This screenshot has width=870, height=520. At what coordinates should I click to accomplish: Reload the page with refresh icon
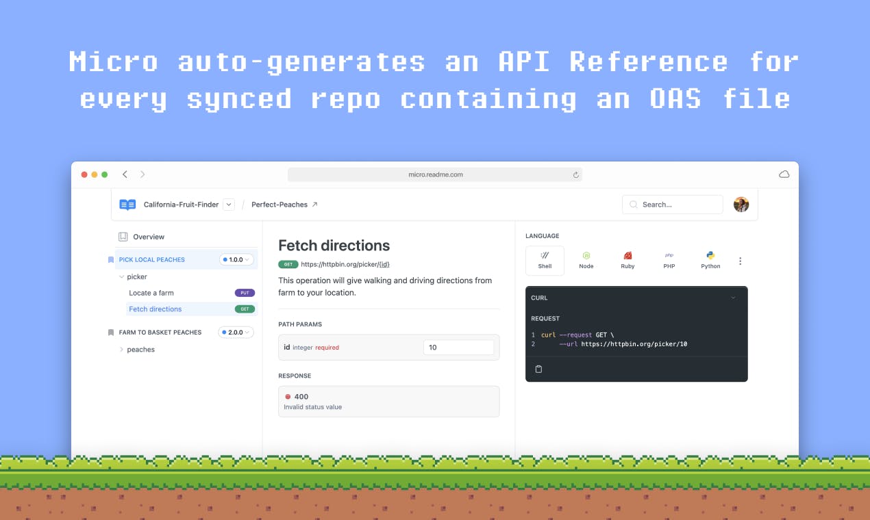point(576,175)
